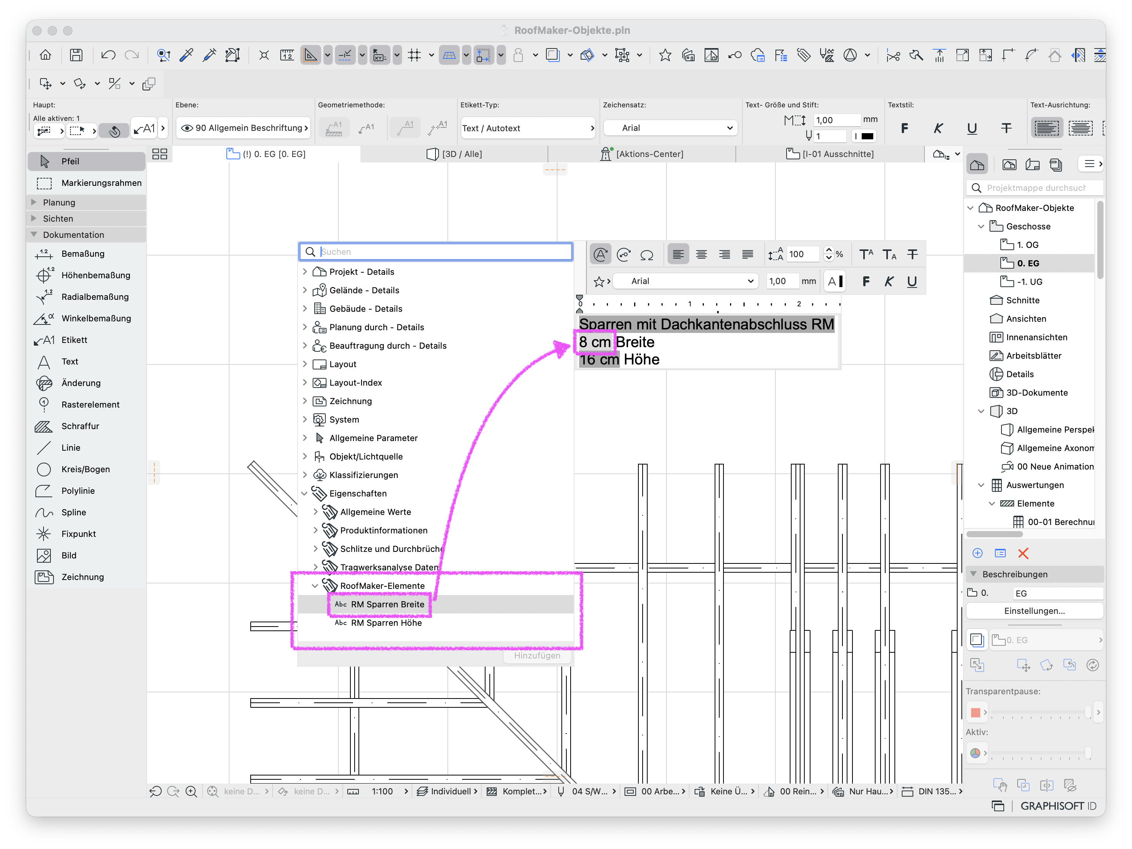Click the Suchen search field
The image size is (1132, 849).
pos(436,252)
